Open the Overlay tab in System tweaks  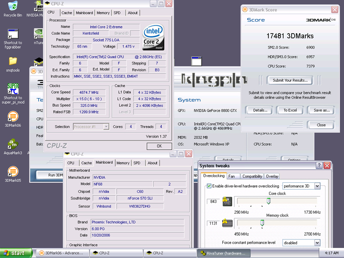click(272, 176)
